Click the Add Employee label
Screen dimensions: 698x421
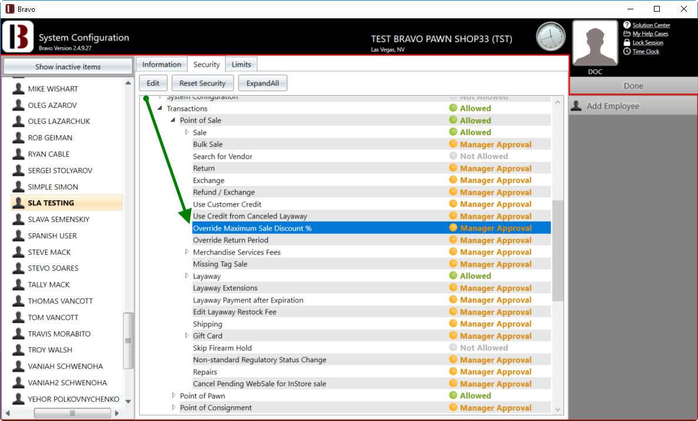tap(613, 106)
